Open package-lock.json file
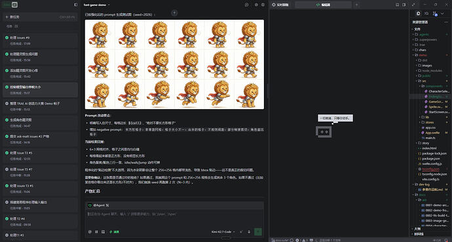 click(430, 154)
